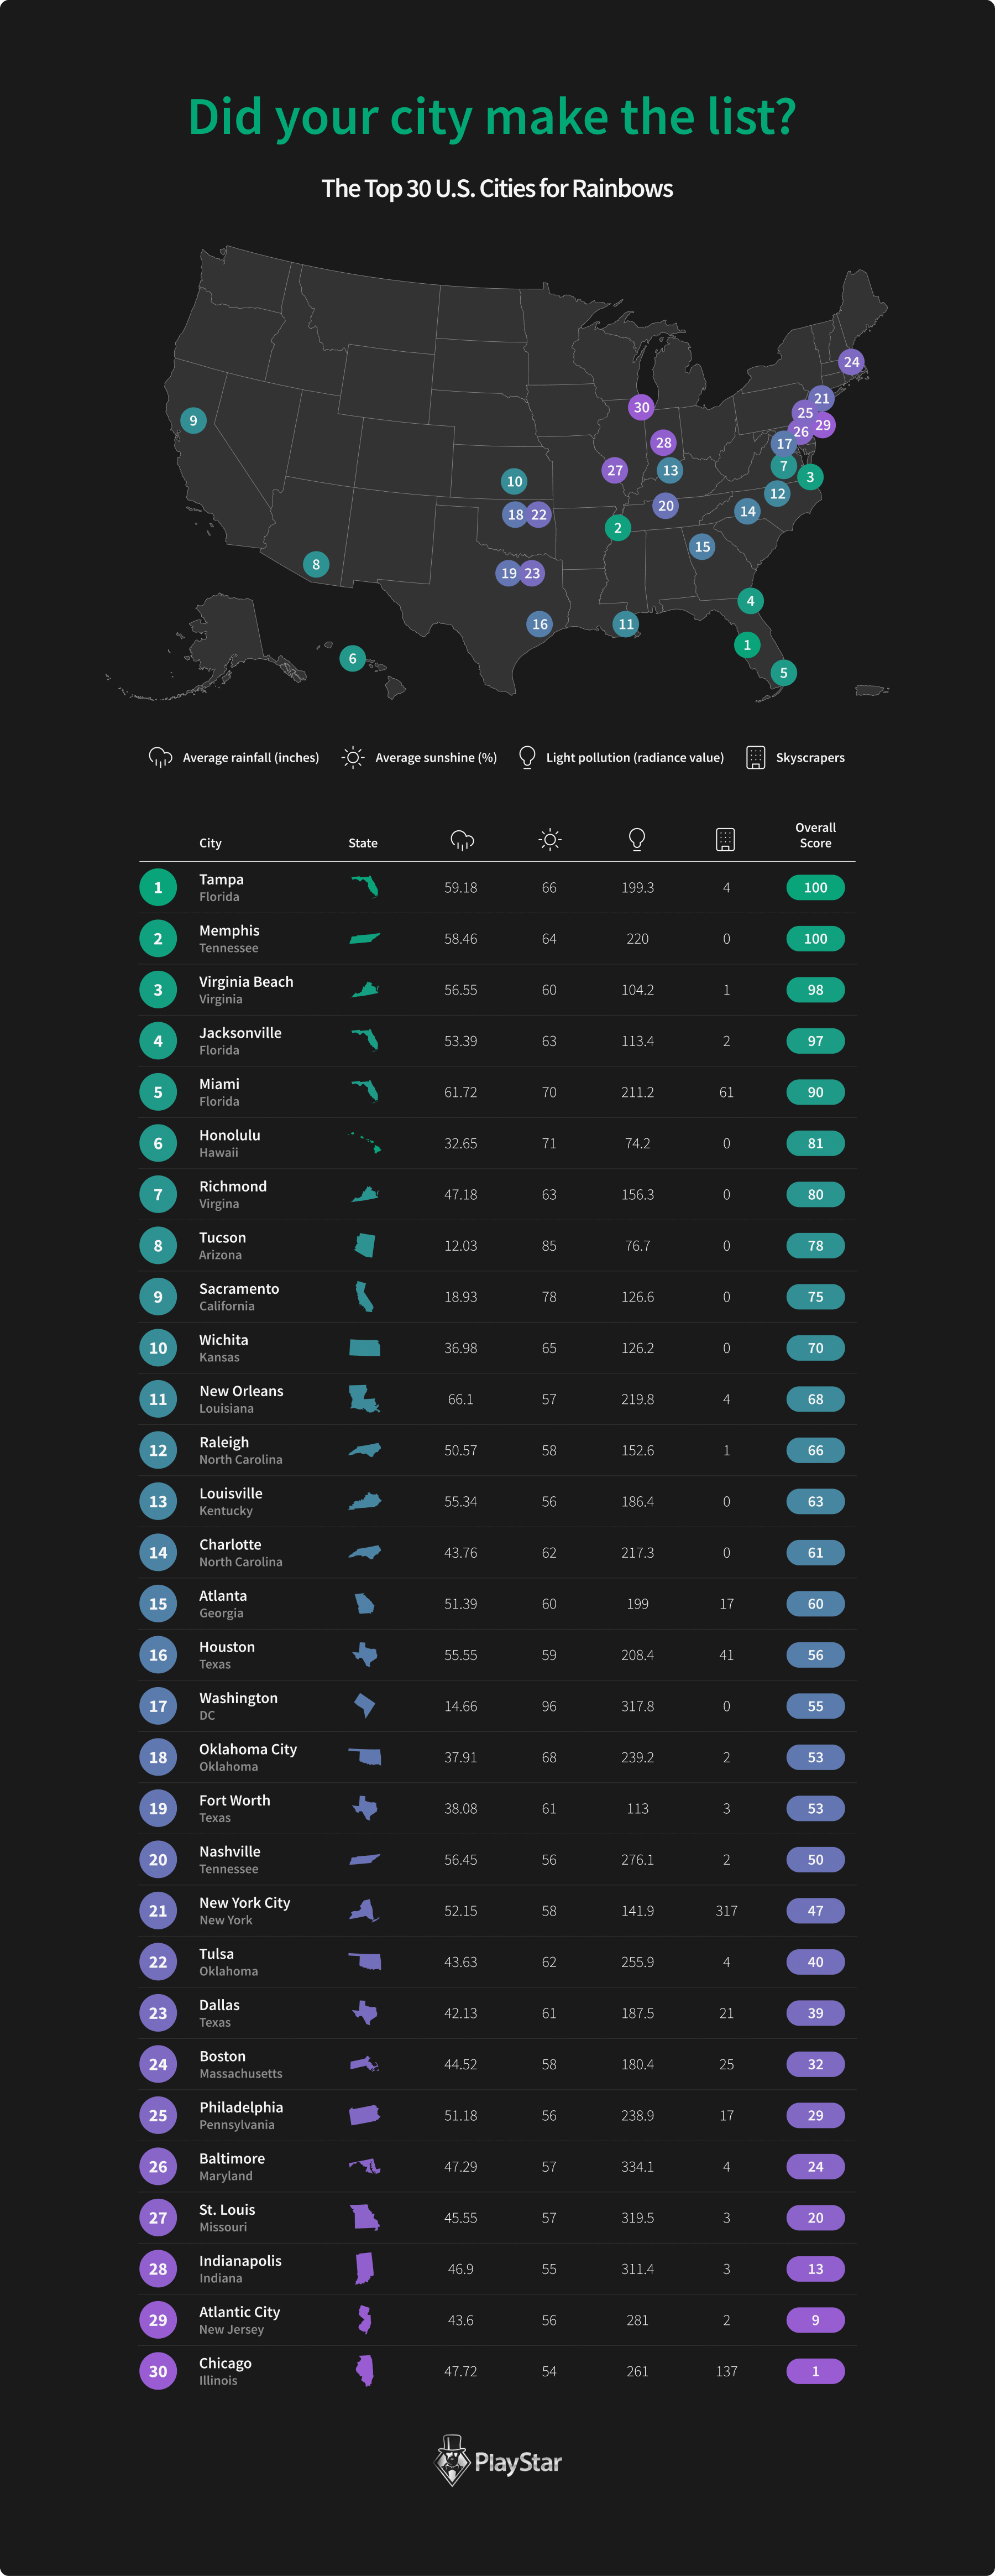995x2576 pixels.
Task: Click the city name 'Memphis'
Action: click(x=229, y=930)
